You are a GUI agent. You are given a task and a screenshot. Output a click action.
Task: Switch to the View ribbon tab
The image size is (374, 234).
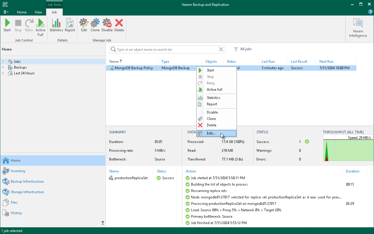38,12
